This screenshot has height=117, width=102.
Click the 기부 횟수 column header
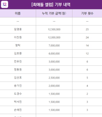[x=87, y=13]
